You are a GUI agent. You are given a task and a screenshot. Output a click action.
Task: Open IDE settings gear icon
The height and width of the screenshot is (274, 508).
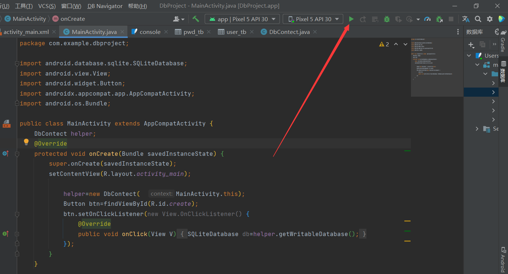tap(490, 19)
